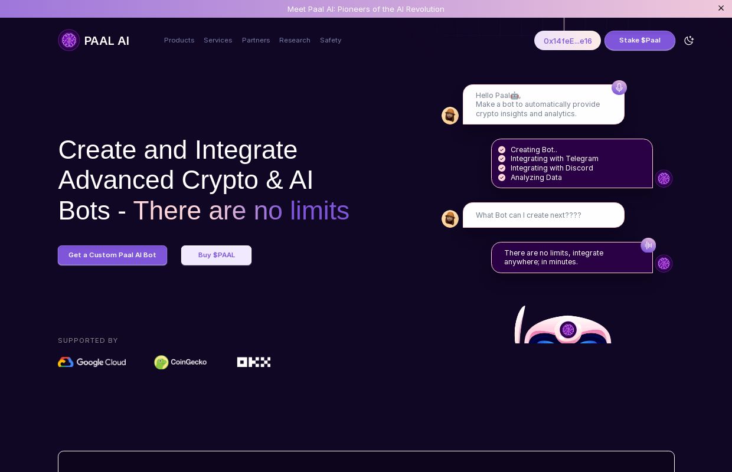This screenshot has height=472, width=732.
Task: Click Paal brain avatar next to Creating Bot list
Action: (x=664, y=178)
